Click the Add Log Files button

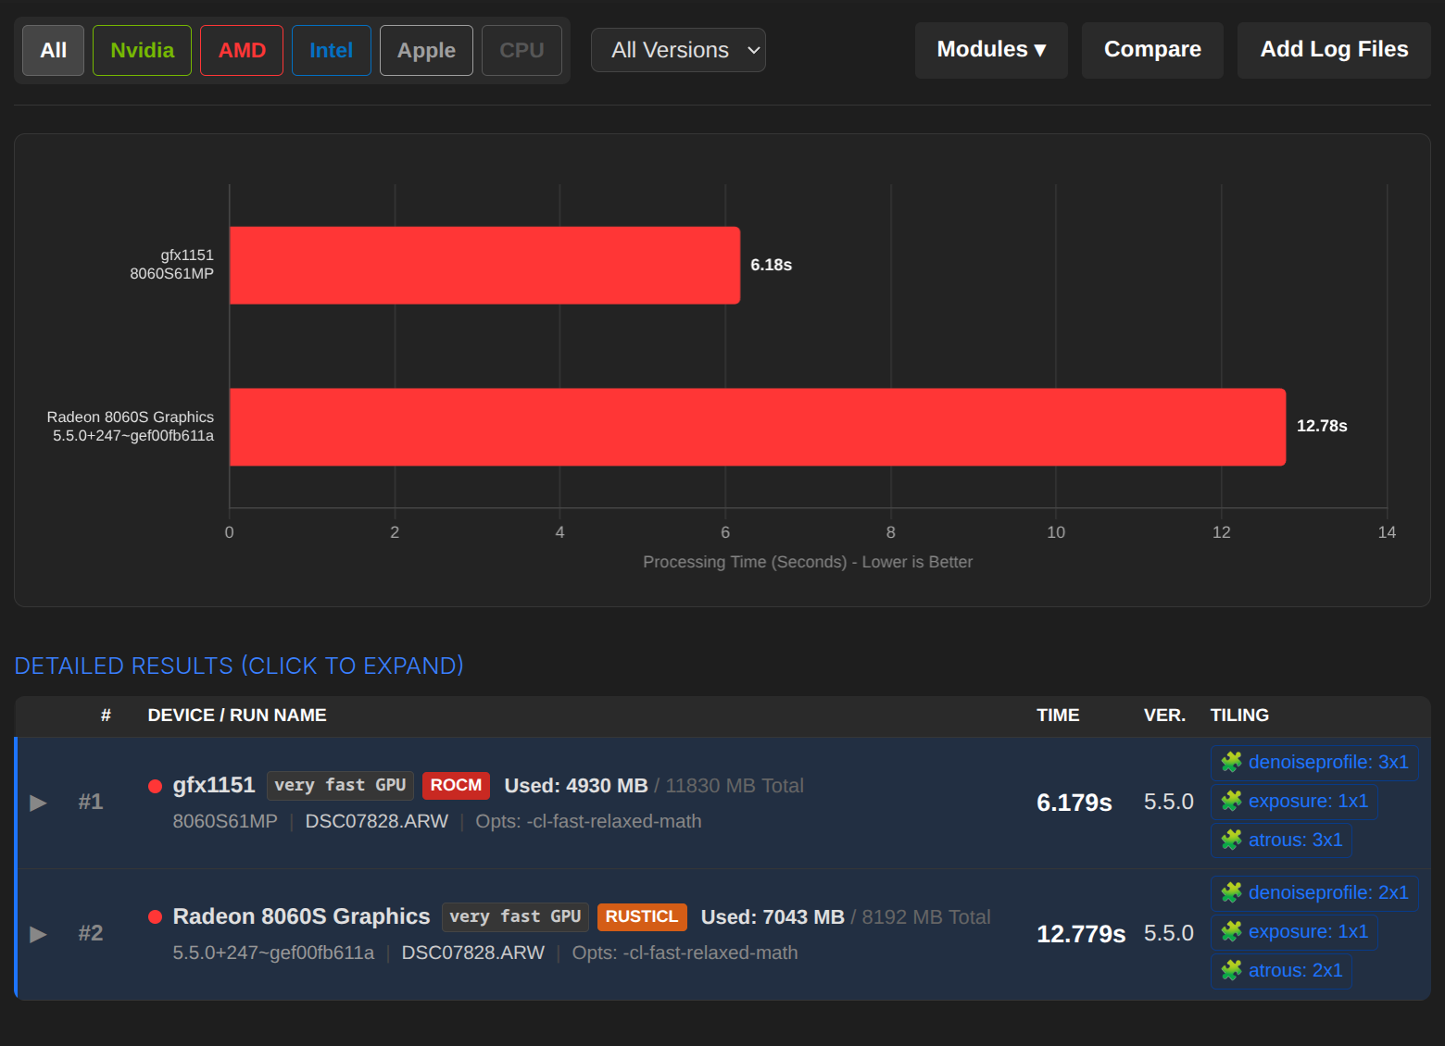pos(1334,50)
